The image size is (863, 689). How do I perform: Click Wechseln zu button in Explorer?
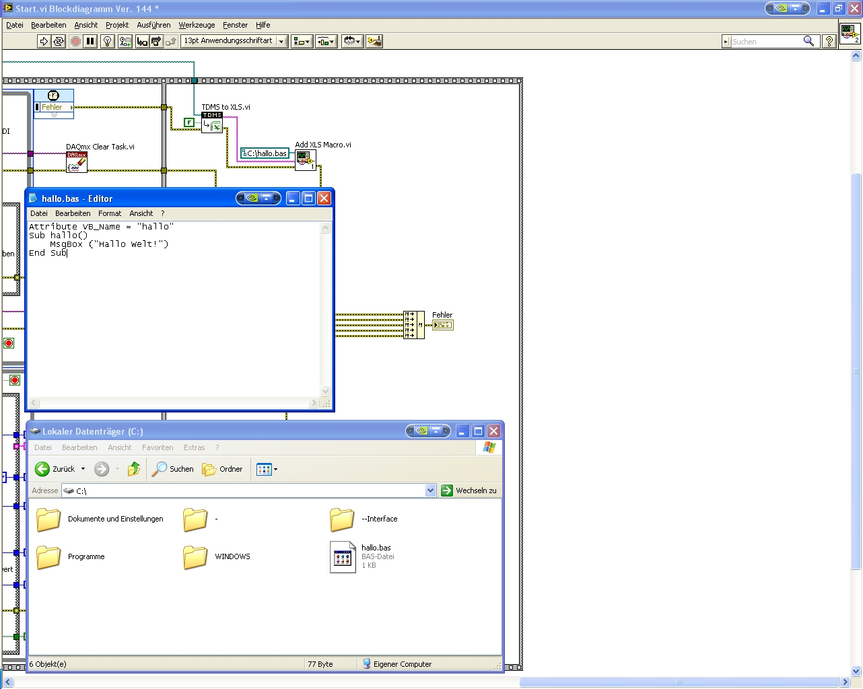click(469, 491)
